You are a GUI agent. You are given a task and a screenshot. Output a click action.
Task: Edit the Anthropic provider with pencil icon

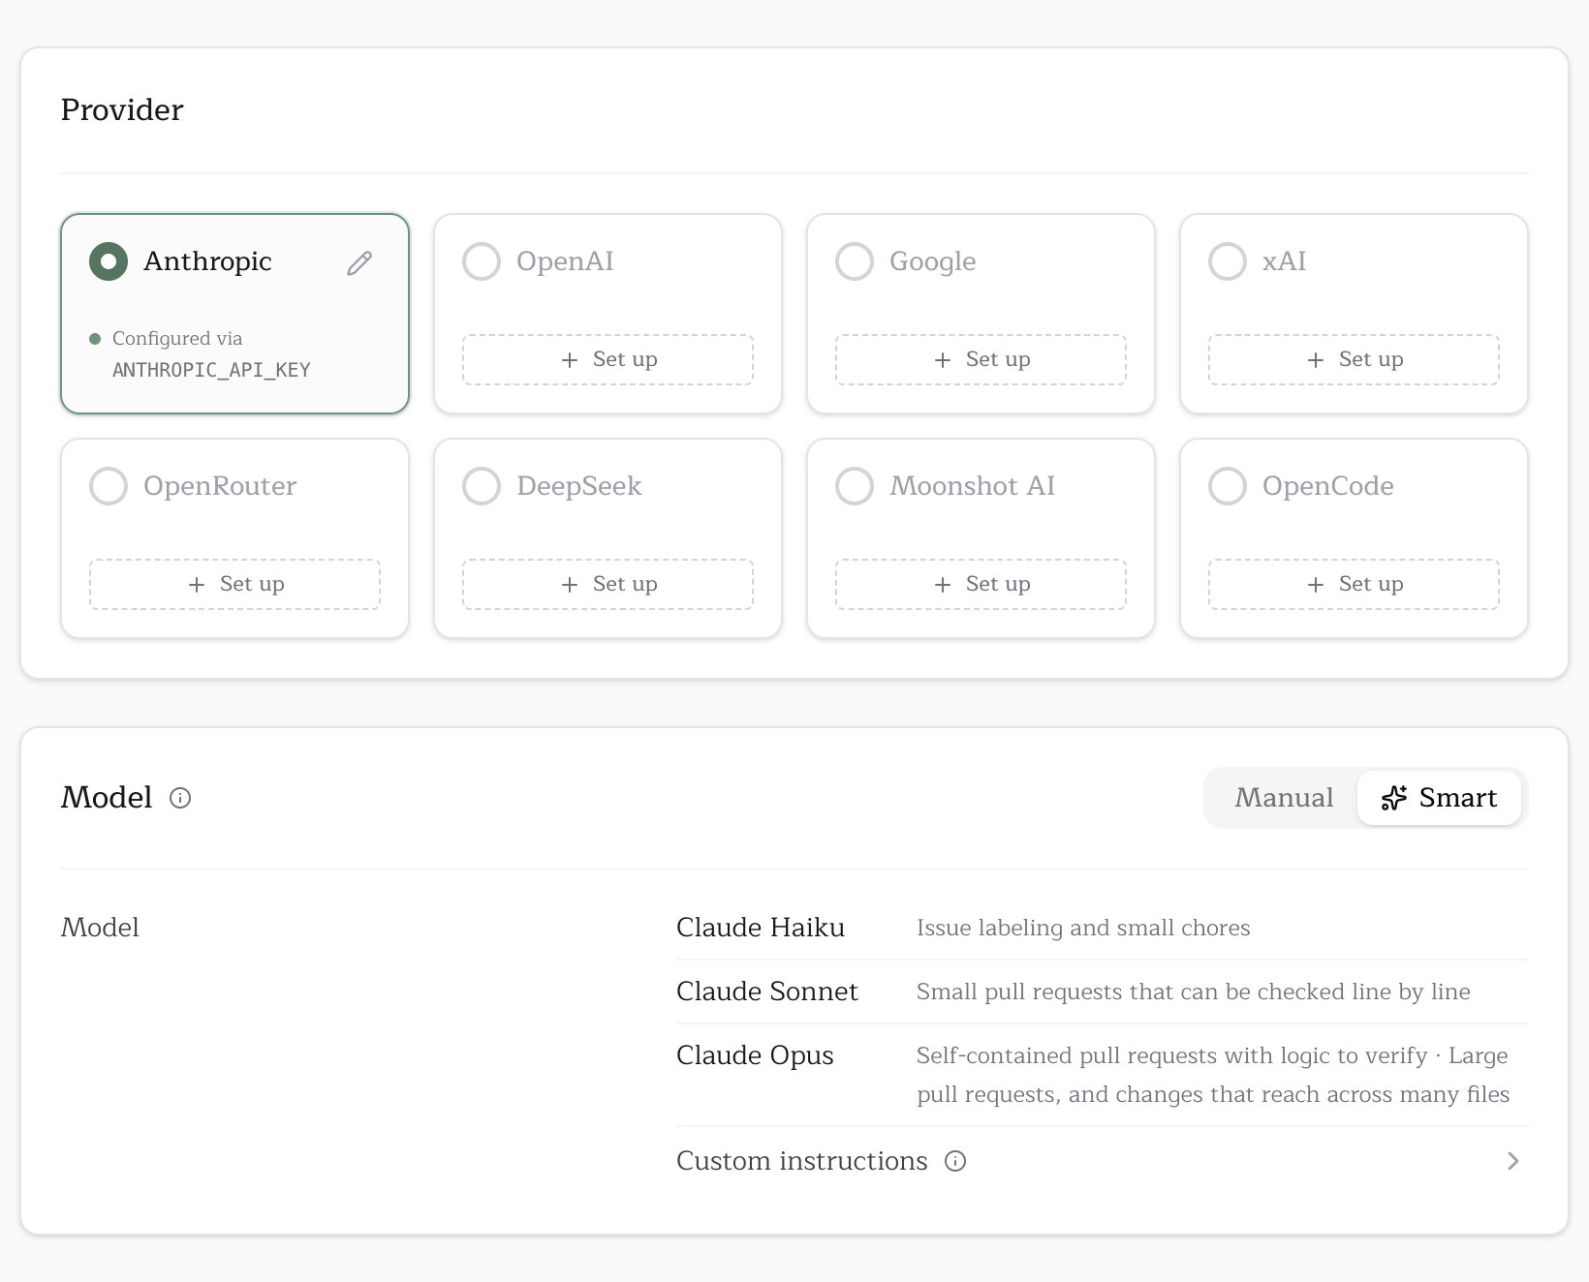tap(359, 262)
